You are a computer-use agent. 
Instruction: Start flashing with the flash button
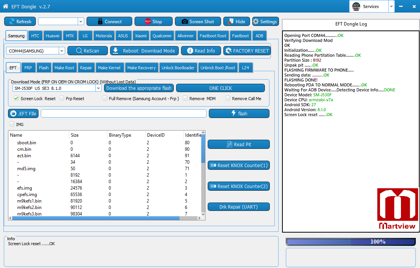point(239,113)
